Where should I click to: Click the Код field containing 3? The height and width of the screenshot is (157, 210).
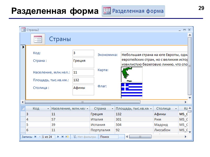[83, 53]
